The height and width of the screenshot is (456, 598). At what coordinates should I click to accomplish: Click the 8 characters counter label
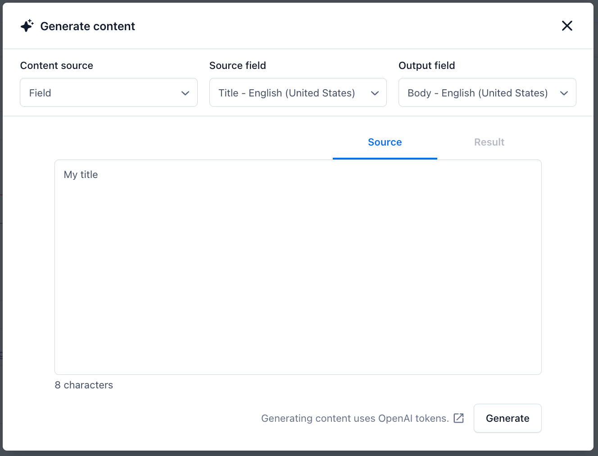pyautogui.click(x=84, y=385)
